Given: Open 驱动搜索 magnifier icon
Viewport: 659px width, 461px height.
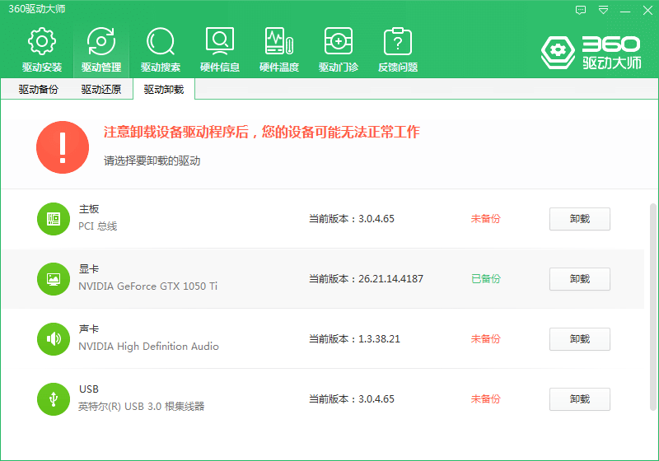Looking at the screenshot, I should tap(161, 41).
